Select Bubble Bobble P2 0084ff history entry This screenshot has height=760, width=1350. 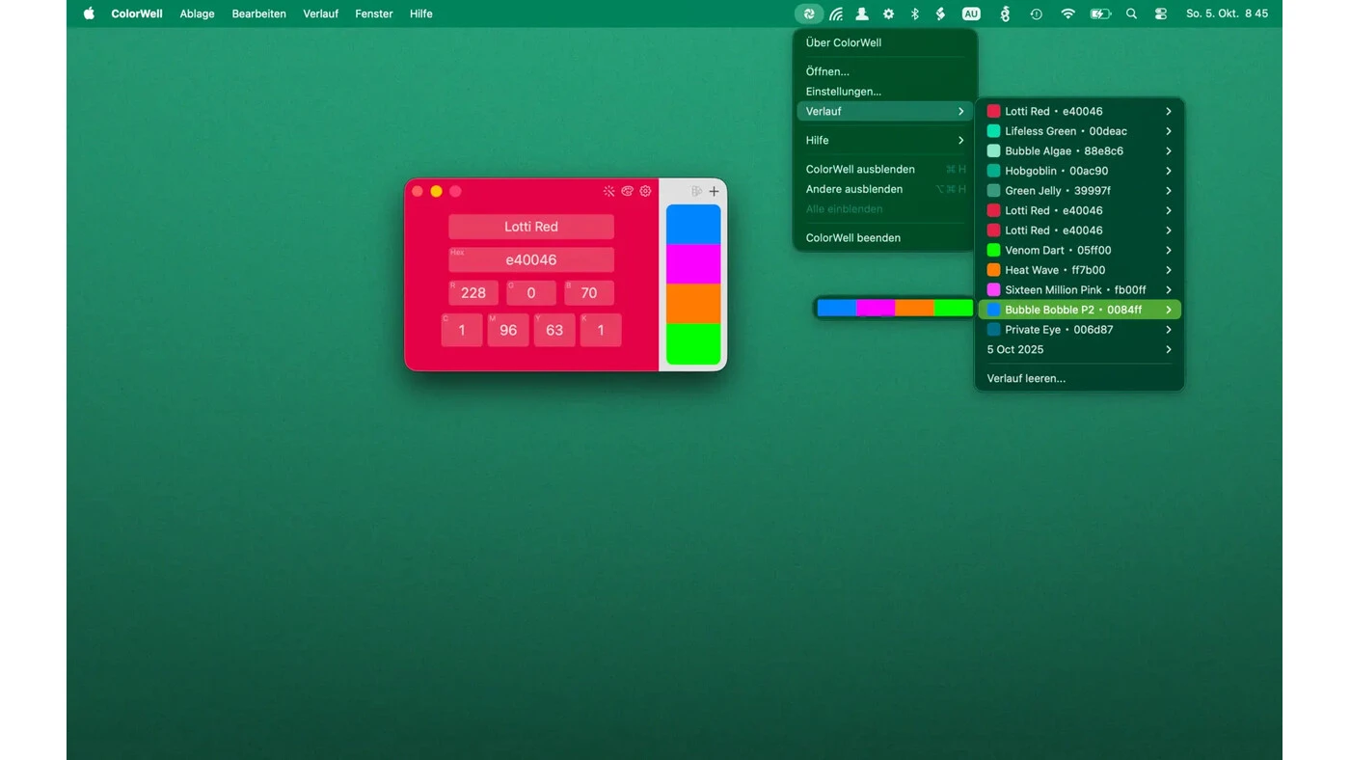pyautogui.click(x=1079, y=310)
